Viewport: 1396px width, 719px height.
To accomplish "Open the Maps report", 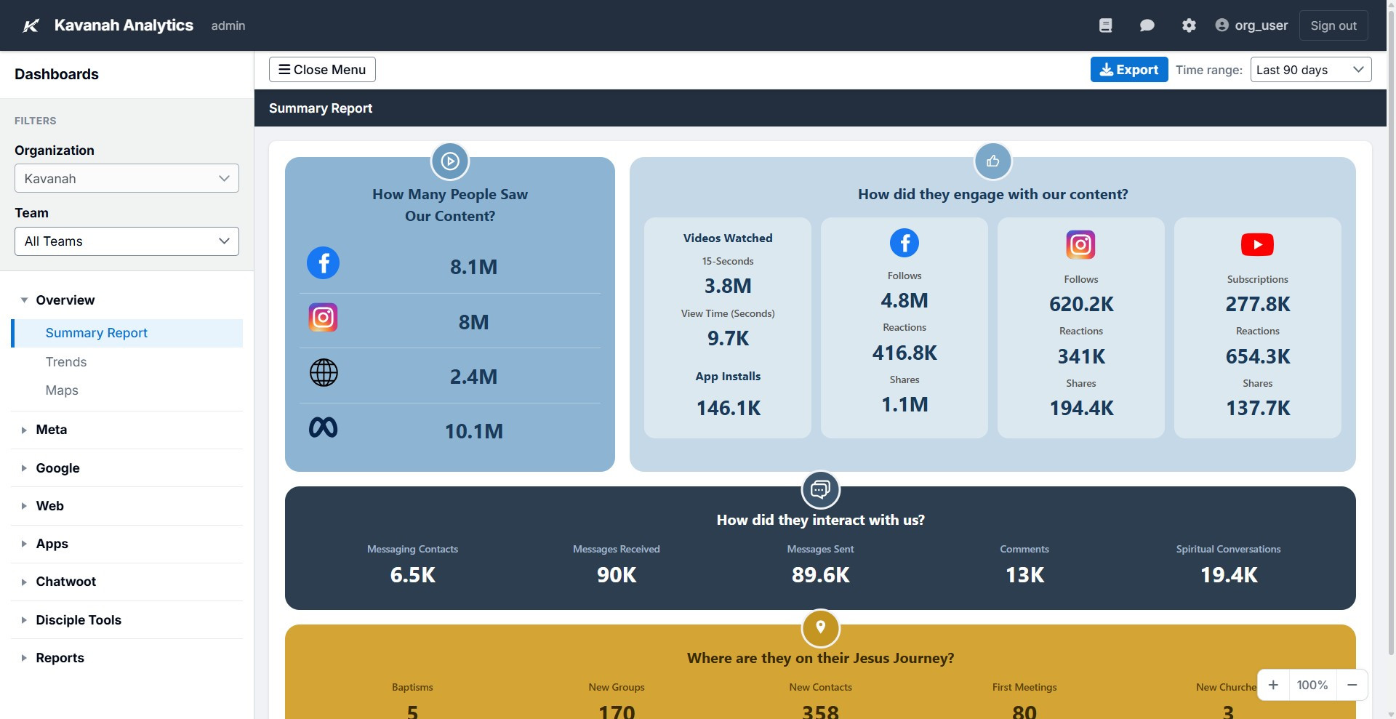I will click(61, 390).
